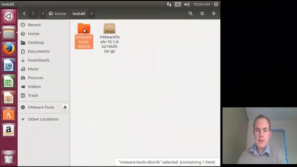297x167 pixels.
Task: Click the left path-bar scroll arrow
Action: click(x=43, y=13)
